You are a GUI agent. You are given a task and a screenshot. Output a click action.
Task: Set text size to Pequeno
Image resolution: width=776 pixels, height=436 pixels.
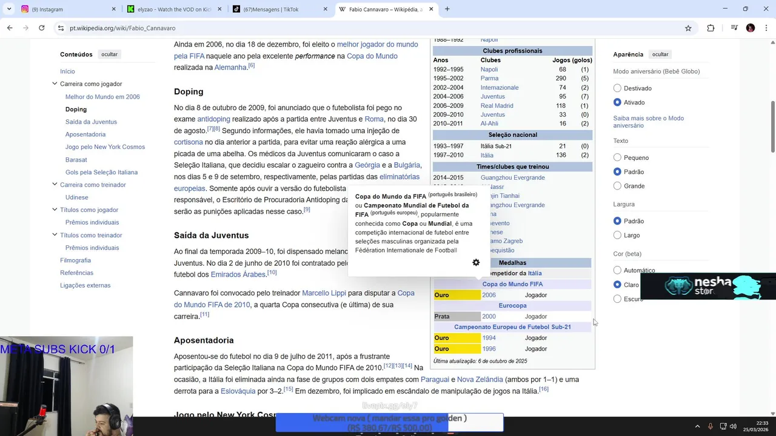[617, 157]
